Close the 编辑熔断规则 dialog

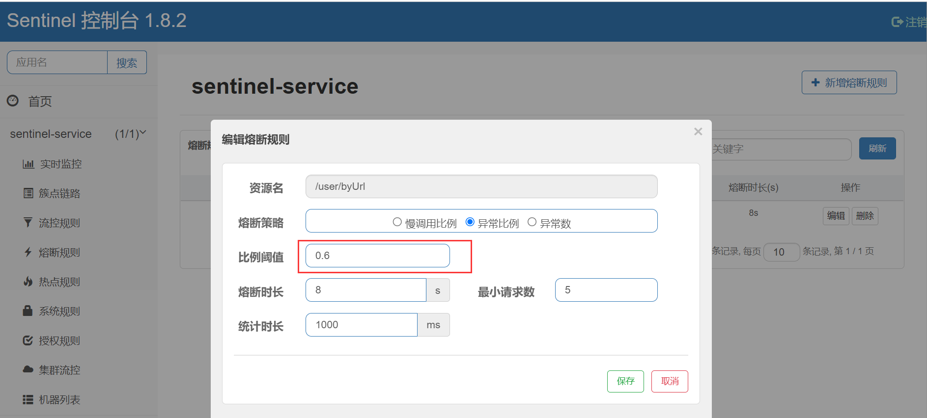(698, 131)
